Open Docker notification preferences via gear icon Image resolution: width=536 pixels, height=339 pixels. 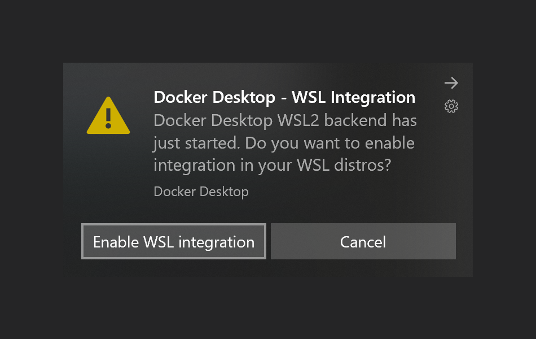(451, 106)
